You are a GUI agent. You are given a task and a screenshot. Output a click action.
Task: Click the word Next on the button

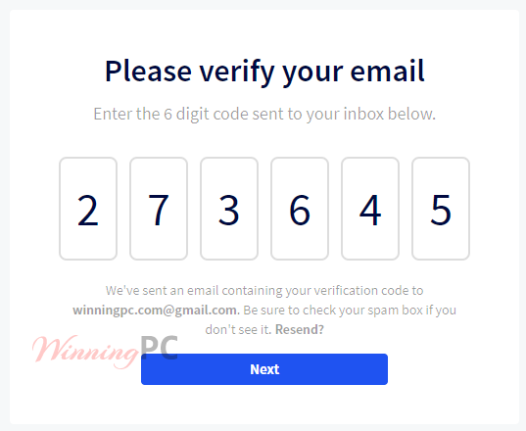point(264,369)
